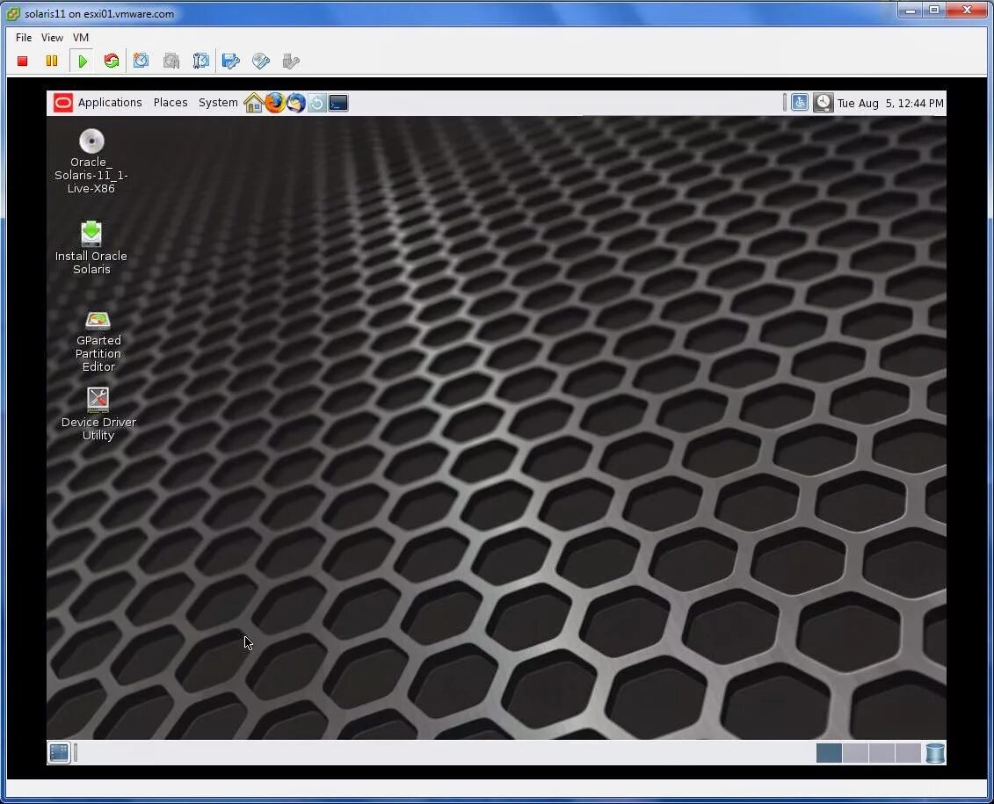Minimize the solaris11 console window
Image resolution: width=994 pixels, height=804 pixels.
[x=911, y=11]
